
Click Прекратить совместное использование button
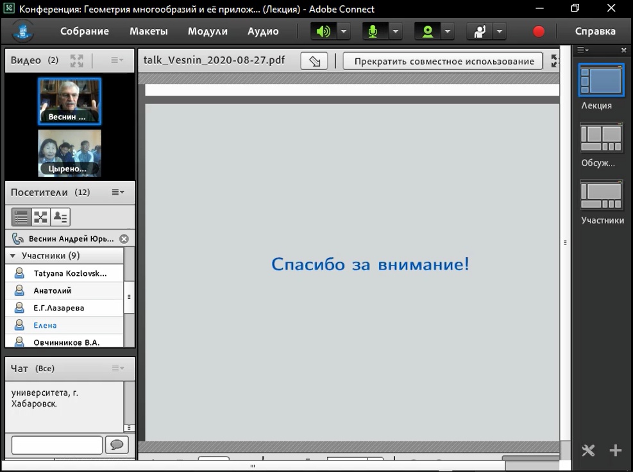pyautogui.click(x=444, y=62)
